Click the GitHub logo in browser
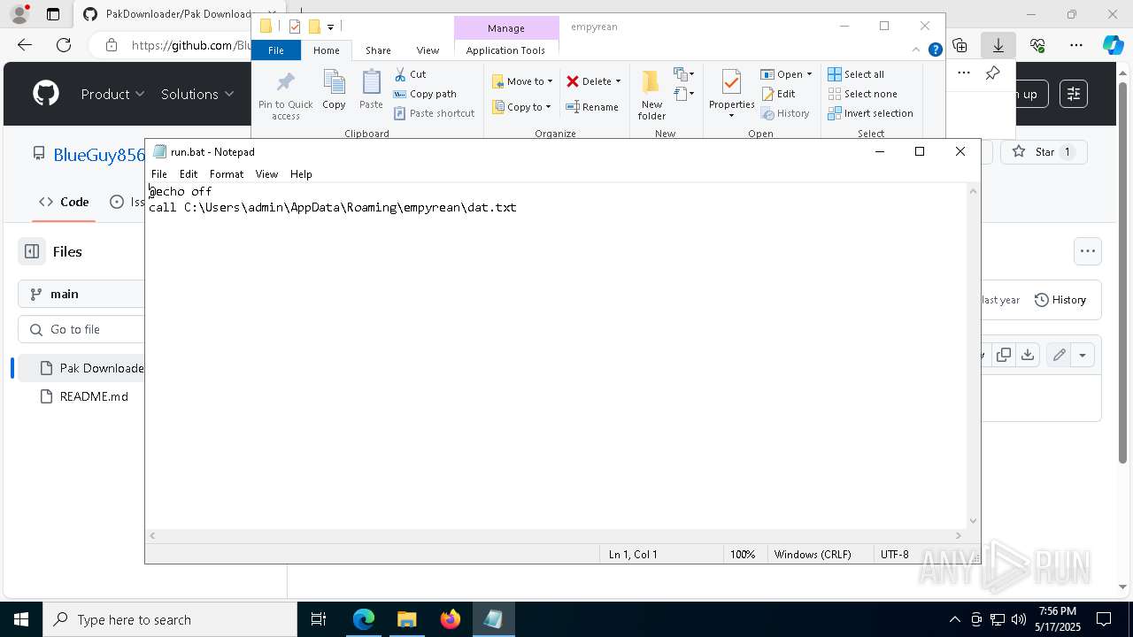The image size is (1133, 637). coord(46,94)
